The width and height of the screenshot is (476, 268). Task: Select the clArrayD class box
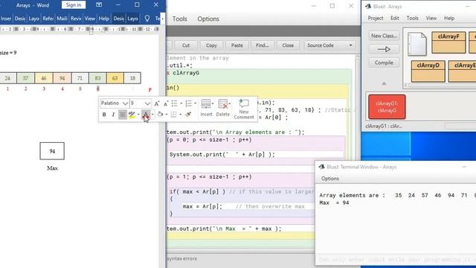(x=428, y=71)
